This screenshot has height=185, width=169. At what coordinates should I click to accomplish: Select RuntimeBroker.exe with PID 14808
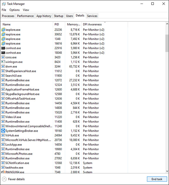(x=64, y=108)
